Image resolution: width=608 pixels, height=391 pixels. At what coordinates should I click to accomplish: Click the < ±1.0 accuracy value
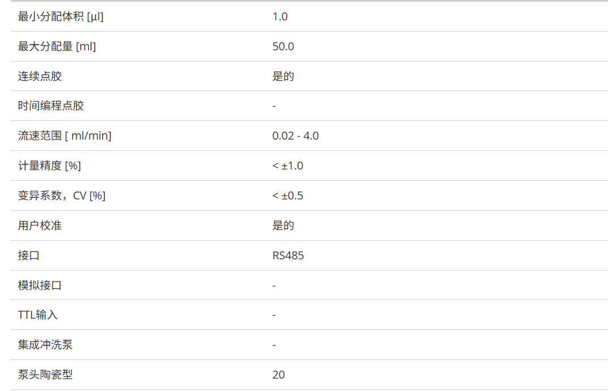287,166
